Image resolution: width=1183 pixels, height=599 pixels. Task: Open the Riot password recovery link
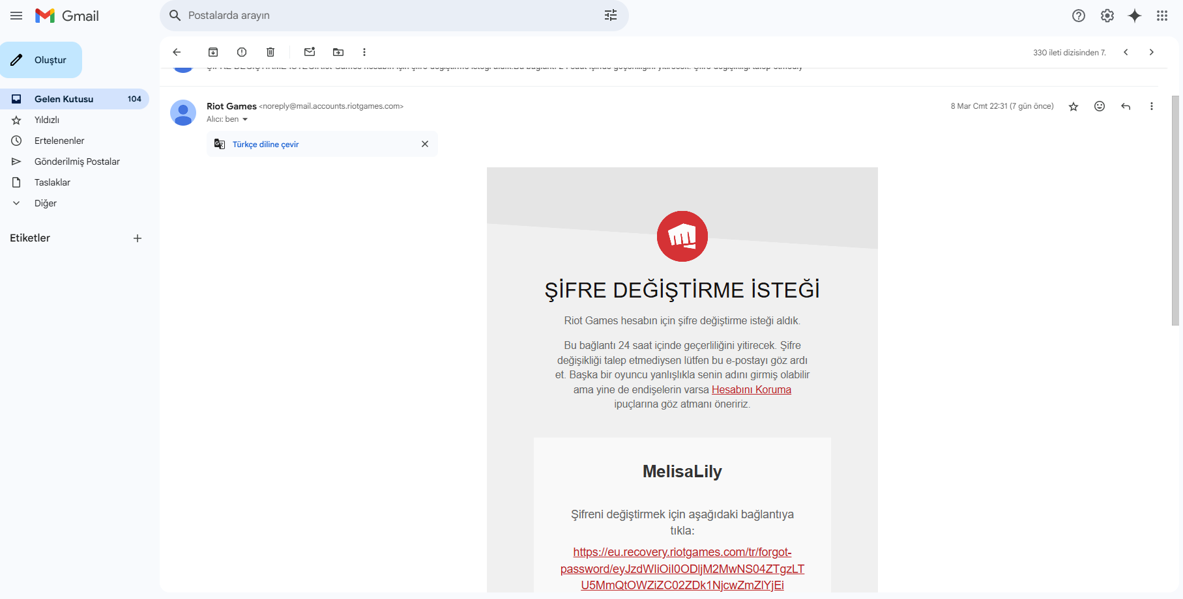point(682,568)
